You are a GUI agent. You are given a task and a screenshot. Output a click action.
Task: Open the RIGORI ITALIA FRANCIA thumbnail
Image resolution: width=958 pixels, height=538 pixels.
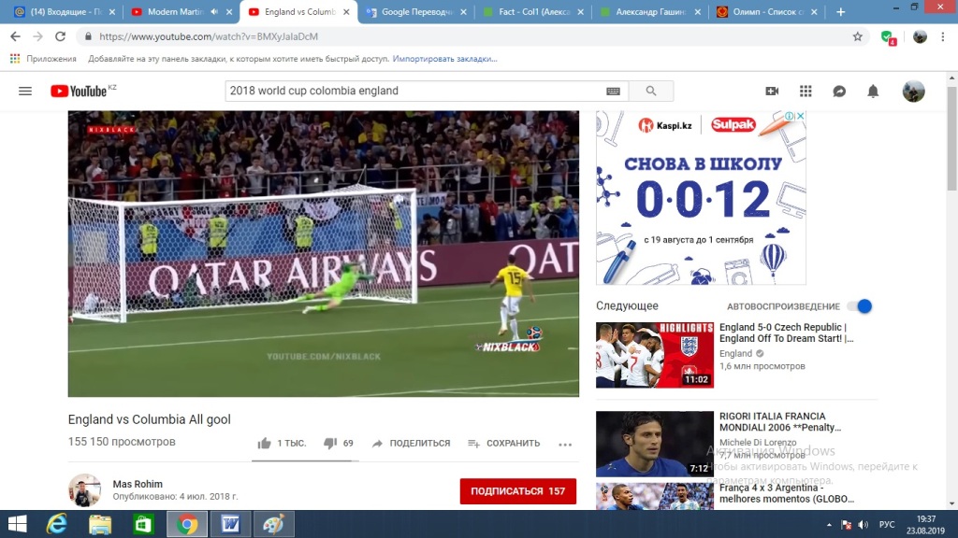click(x=654, y=444)
